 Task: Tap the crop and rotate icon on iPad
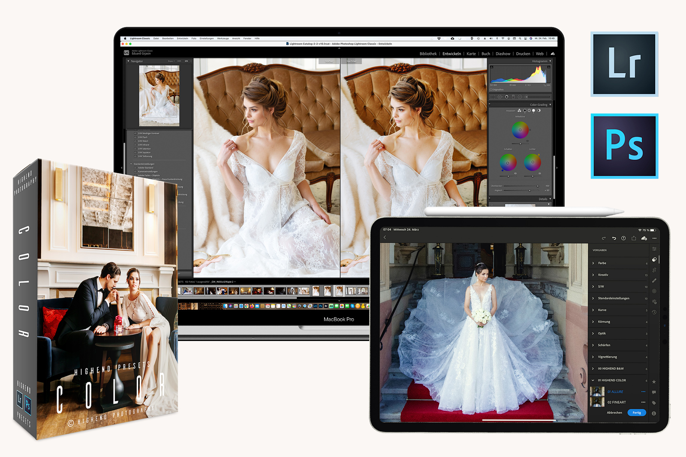654,270
